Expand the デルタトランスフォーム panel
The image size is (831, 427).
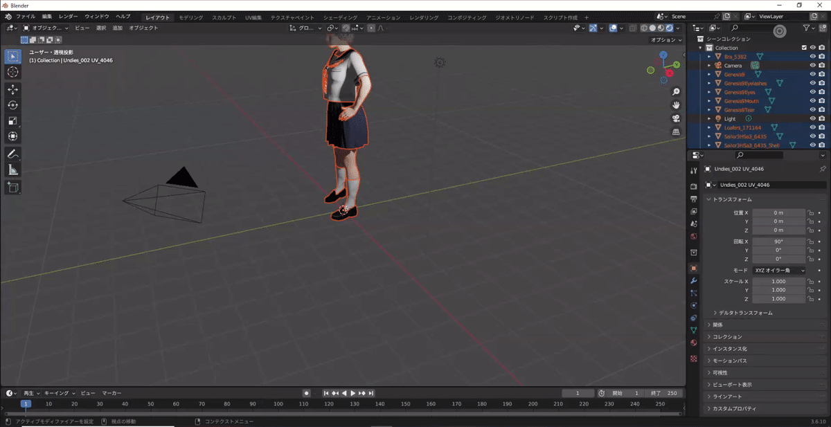point(745,313)
